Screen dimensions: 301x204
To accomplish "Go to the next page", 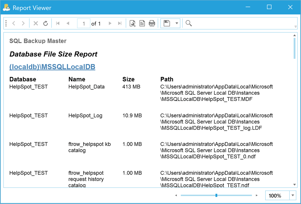I will tap(110, 24).
